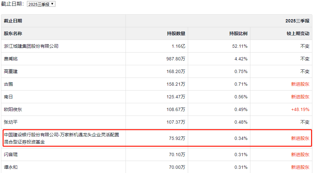The image size is (313, 173).
Task: Click the 截止日期 table header cell
Action: point(13,21)
